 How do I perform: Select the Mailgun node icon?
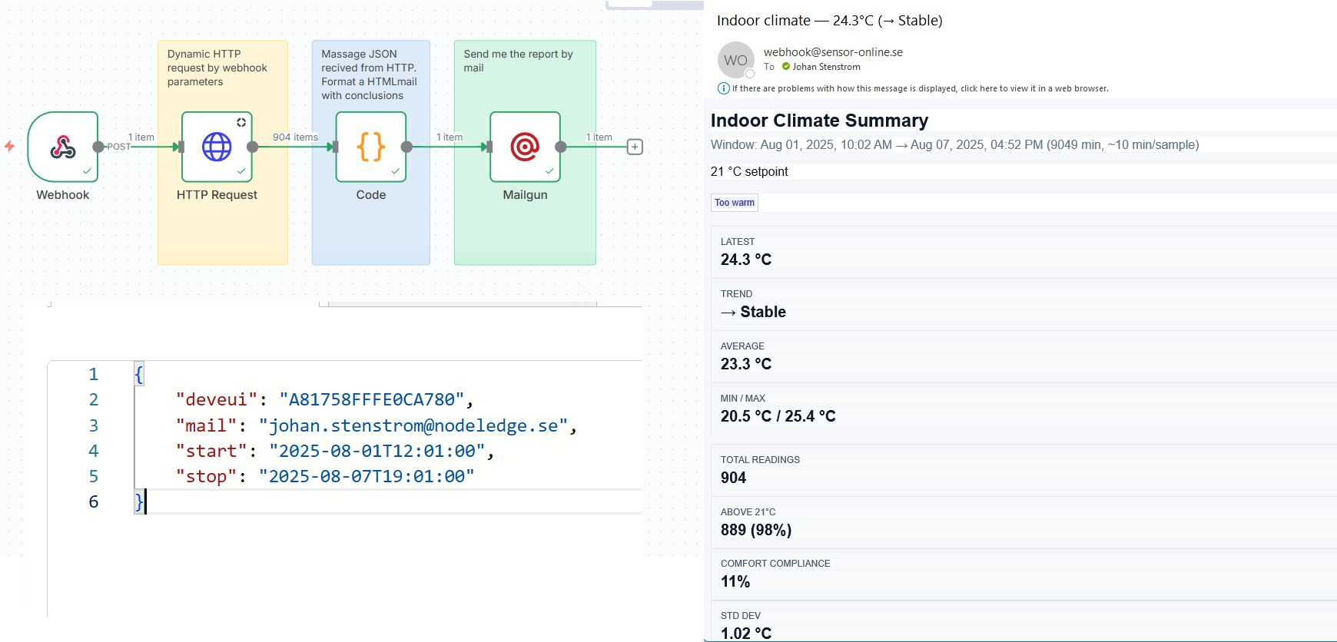(x=525, y=147)
